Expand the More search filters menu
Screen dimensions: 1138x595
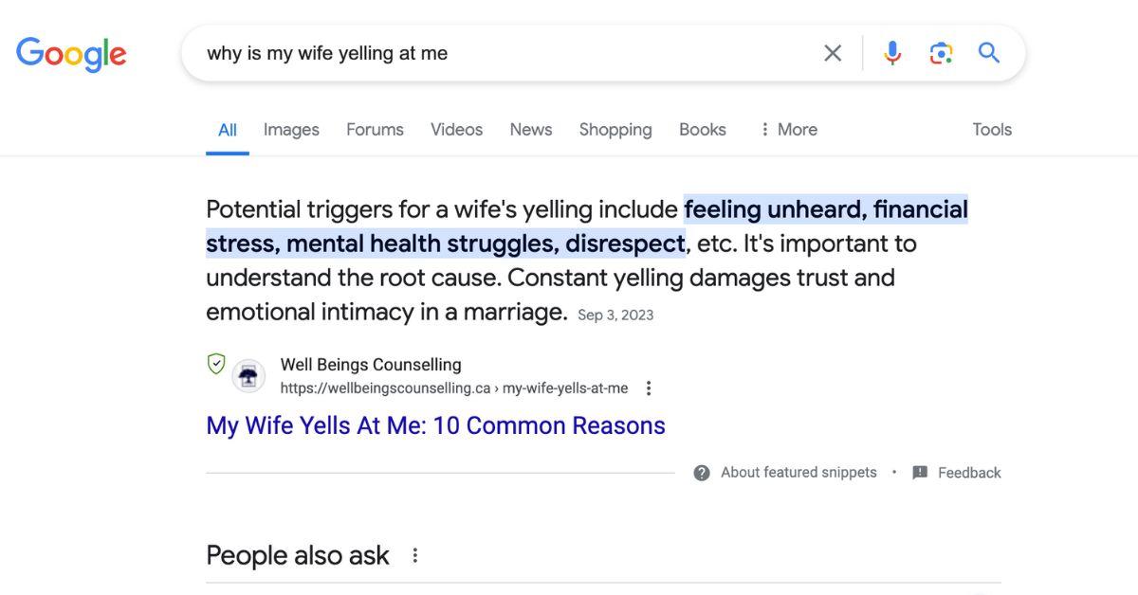coord(788,130)
